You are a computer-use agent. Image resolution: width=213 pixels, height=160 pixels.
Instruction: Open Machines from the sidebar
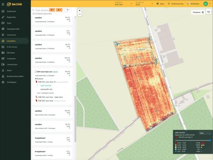pyautogui.click(x=11, y=53)
